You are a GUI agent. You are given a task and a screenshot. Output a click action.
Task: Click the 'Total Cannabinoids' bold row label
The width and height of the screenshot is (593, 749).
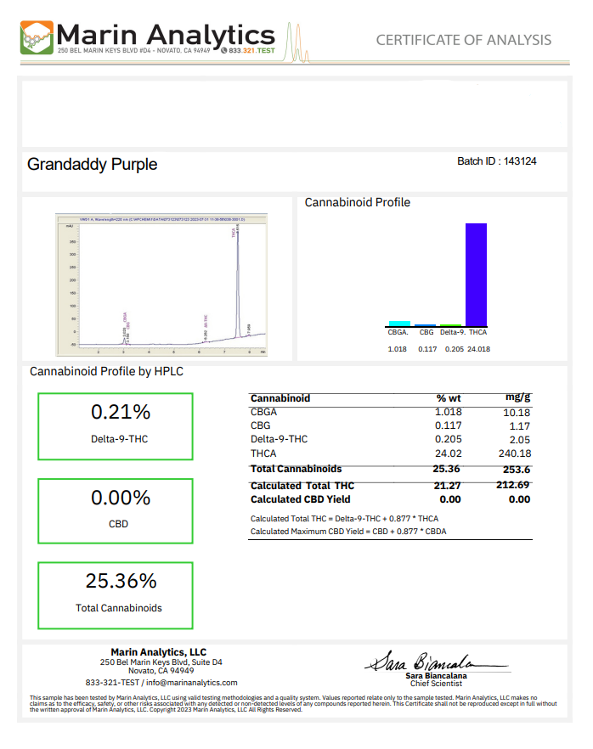(x=296, y=469)
